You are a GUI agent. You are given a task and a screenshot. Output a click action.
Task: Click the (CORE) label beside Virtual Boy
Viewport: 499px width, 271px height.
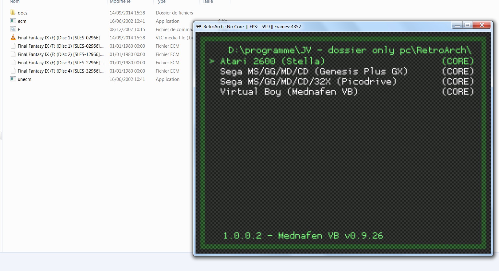(x=458, y=92)
